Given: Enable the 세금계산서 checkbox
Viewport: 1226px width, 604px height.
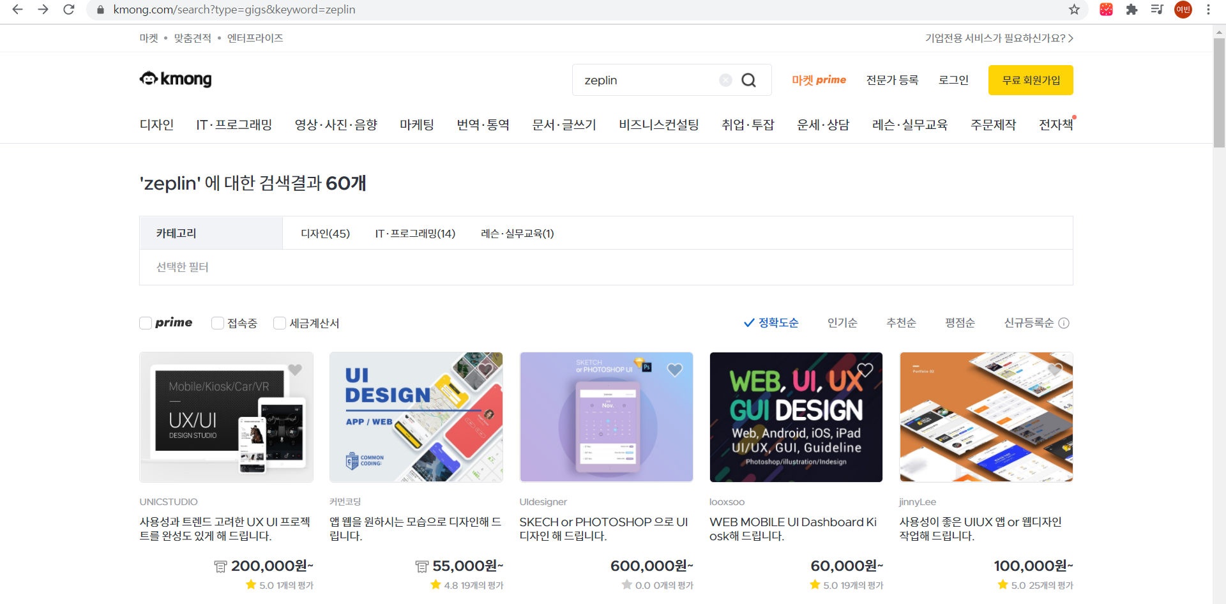Looking at the screenshot, I should (280, 323).
